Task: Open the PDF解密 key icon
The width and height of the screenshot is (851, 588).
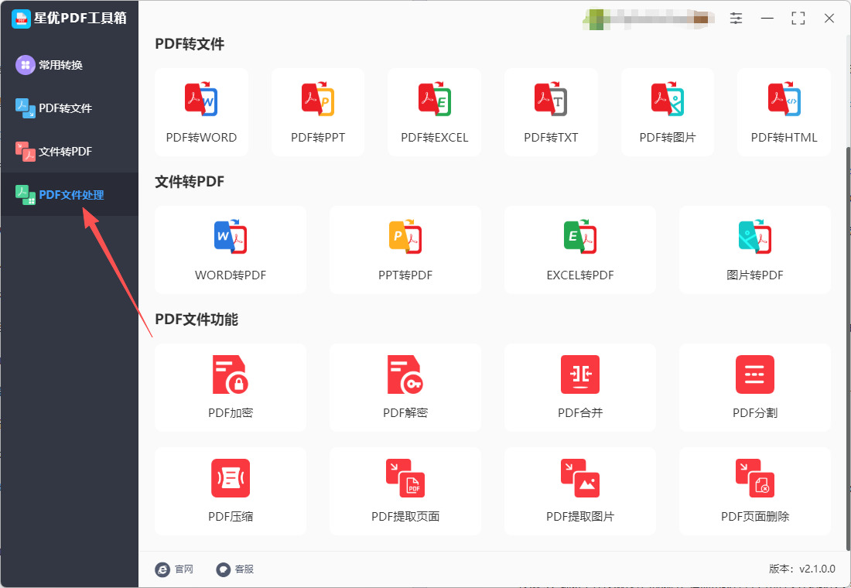Action: coord(405,374)
